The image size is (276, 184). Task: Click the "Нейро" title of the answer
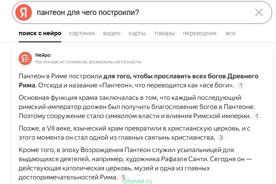coord(43,55)
